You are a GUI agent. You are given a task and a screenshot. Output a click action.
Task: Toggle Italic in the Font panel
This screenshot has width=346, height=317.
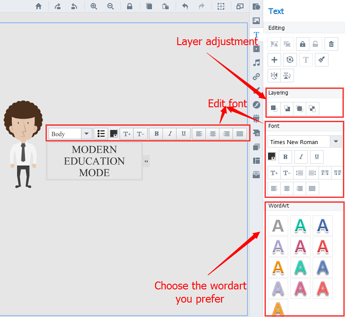click(x=301, y=157)
